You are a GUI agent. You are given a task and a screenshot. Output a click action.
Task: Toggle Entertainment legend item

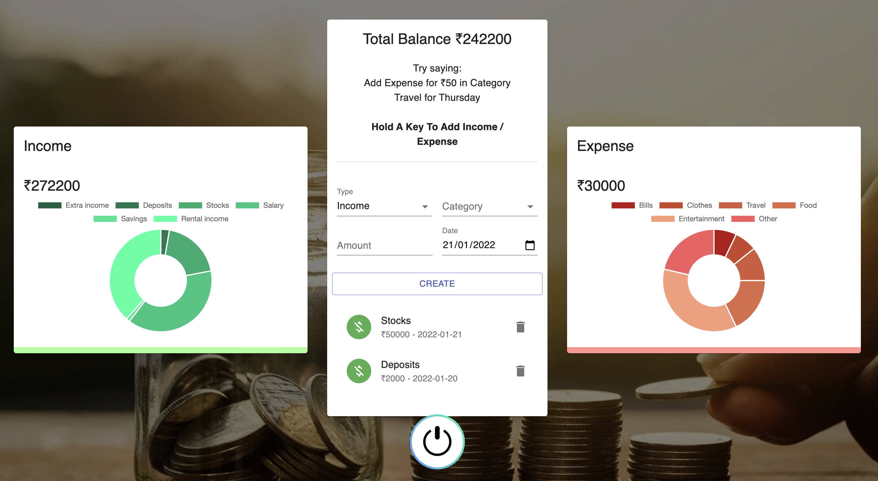coord(687,218)
